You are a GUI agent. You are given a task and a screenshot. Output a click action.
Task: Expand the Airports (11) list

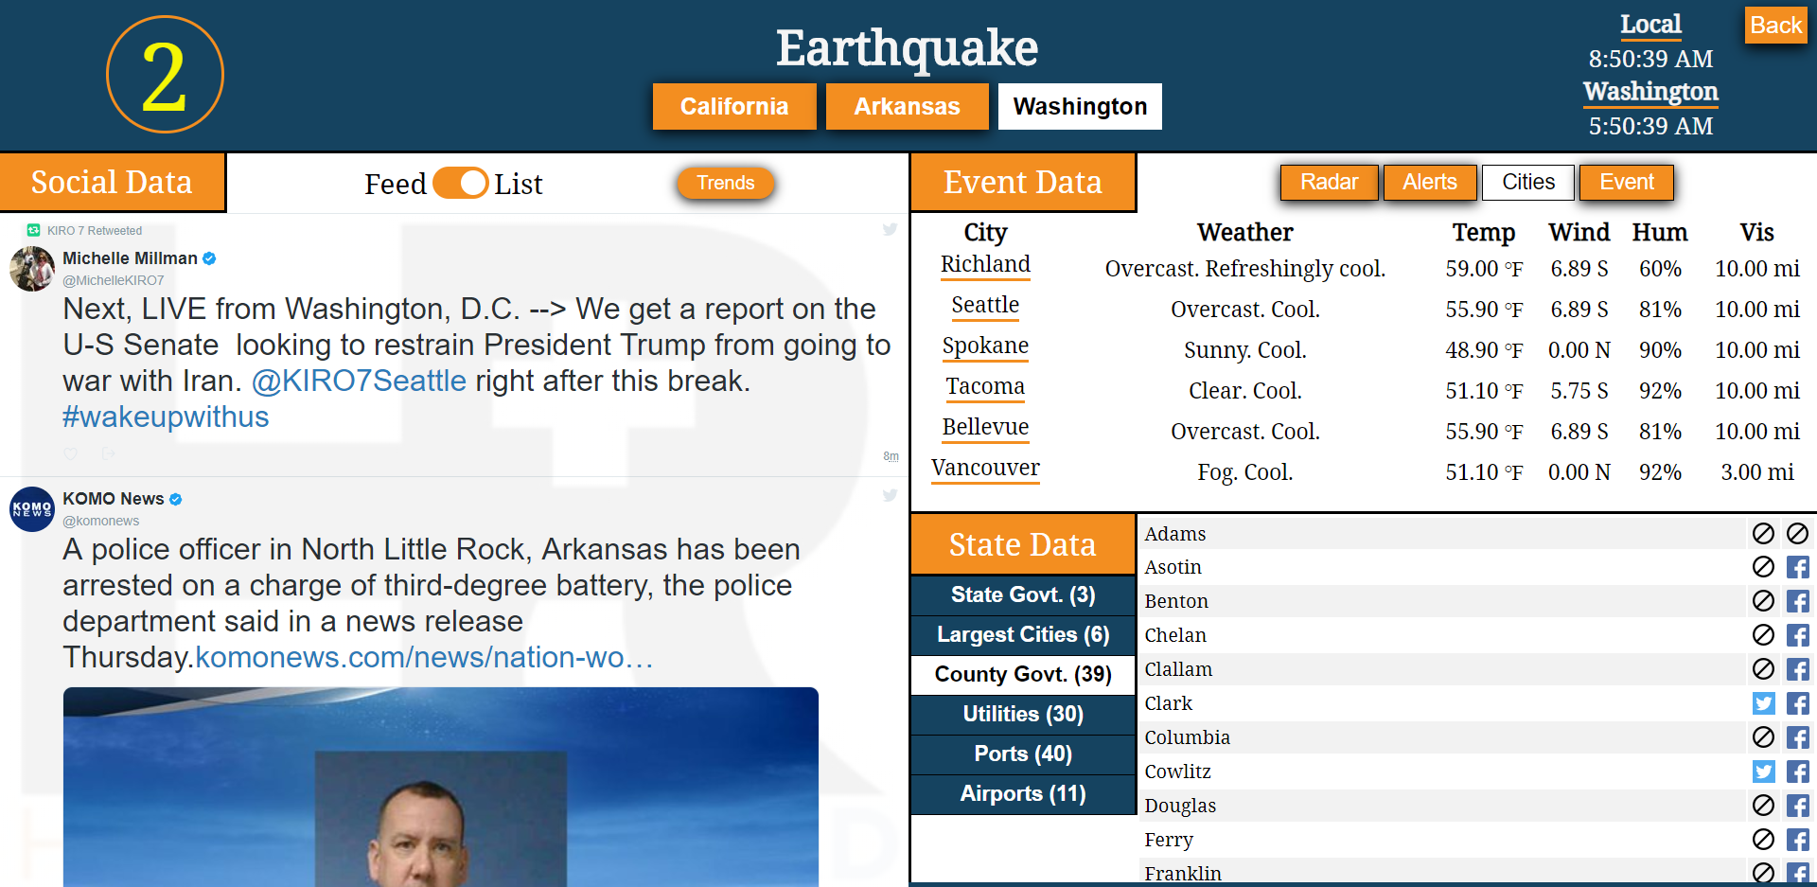1022,793
